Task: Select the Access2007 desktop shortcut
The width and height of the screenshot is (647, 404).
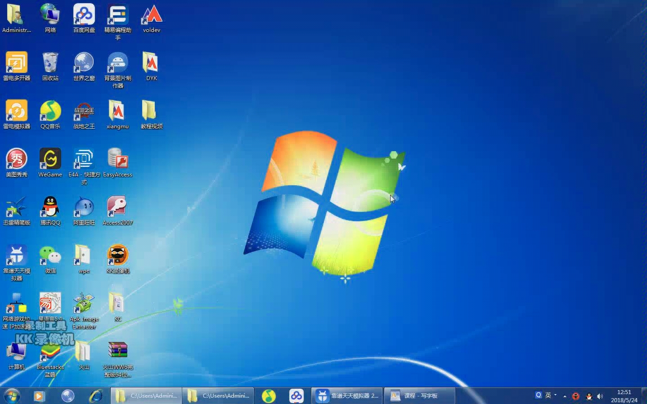Action: click(118, 211)
